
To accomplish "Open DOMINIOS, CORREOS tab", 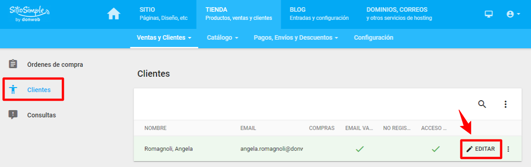I will 399,14.
